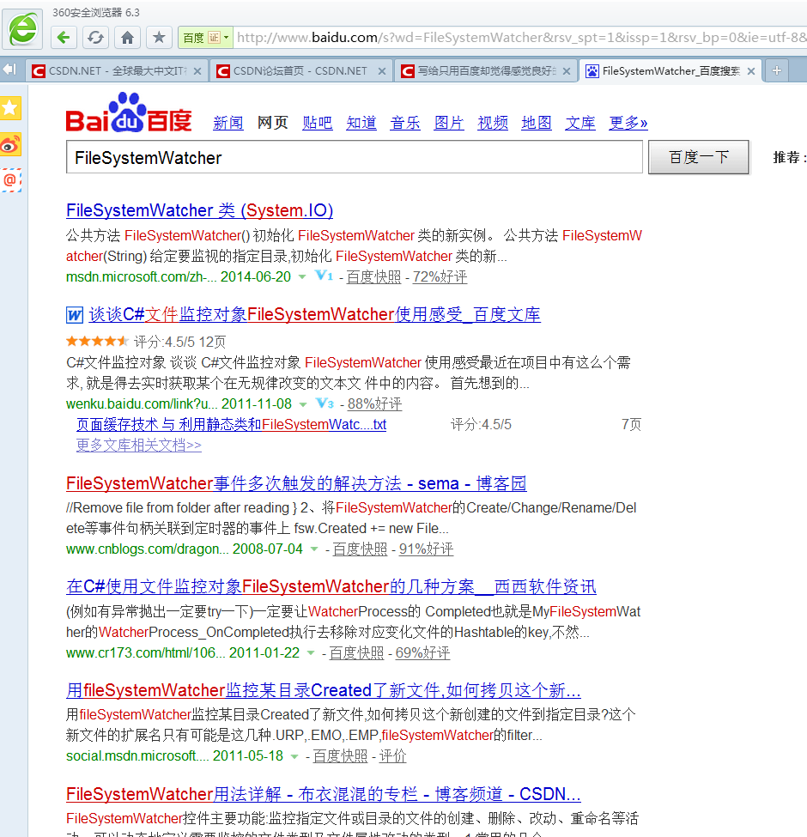Open the 贴吧 category link
This screenshot has width=807, height=837.
317,123
